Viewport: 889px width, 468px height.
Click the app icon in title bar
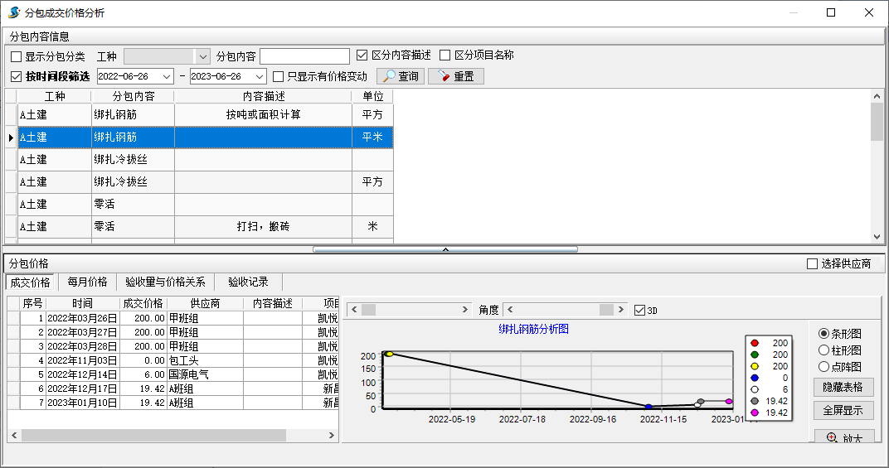pos(13,13)
